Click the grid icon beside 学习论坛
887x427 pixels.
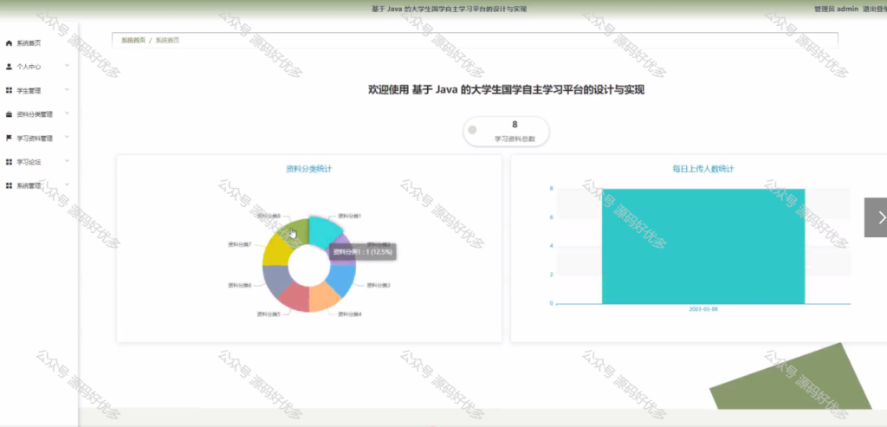pyautogui.click(x=9, y=162)
